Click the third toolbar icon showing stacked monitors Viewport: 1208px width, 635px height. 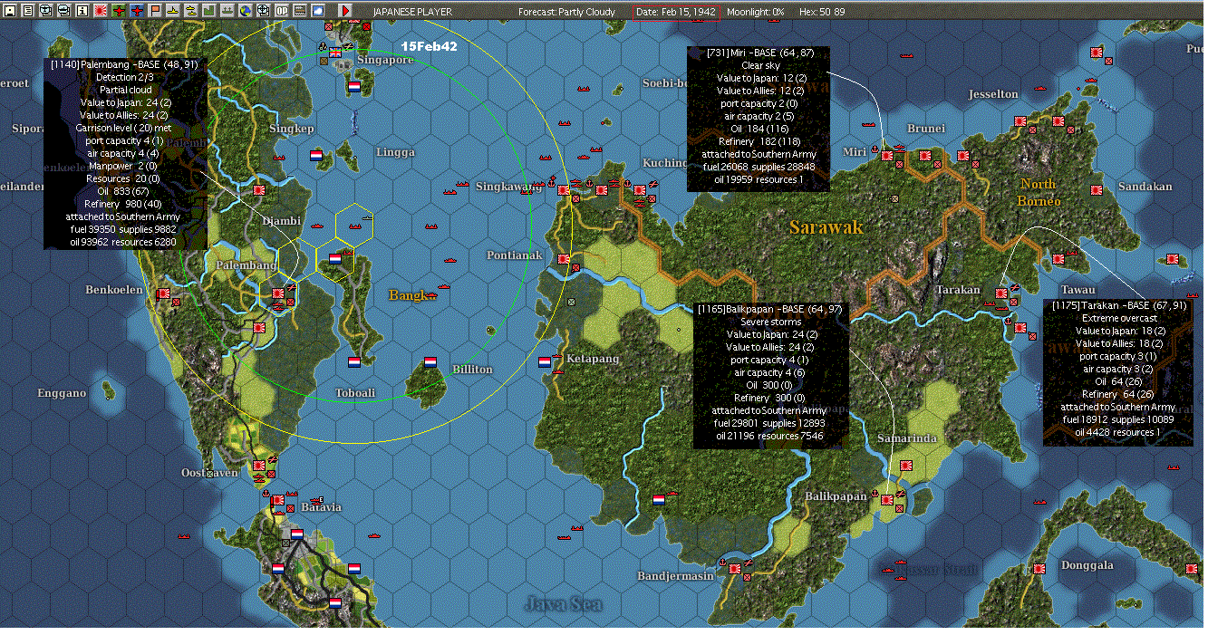tap(45, 11)
